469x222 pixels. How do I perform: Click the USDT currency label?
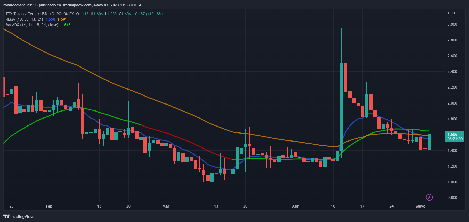452,13
